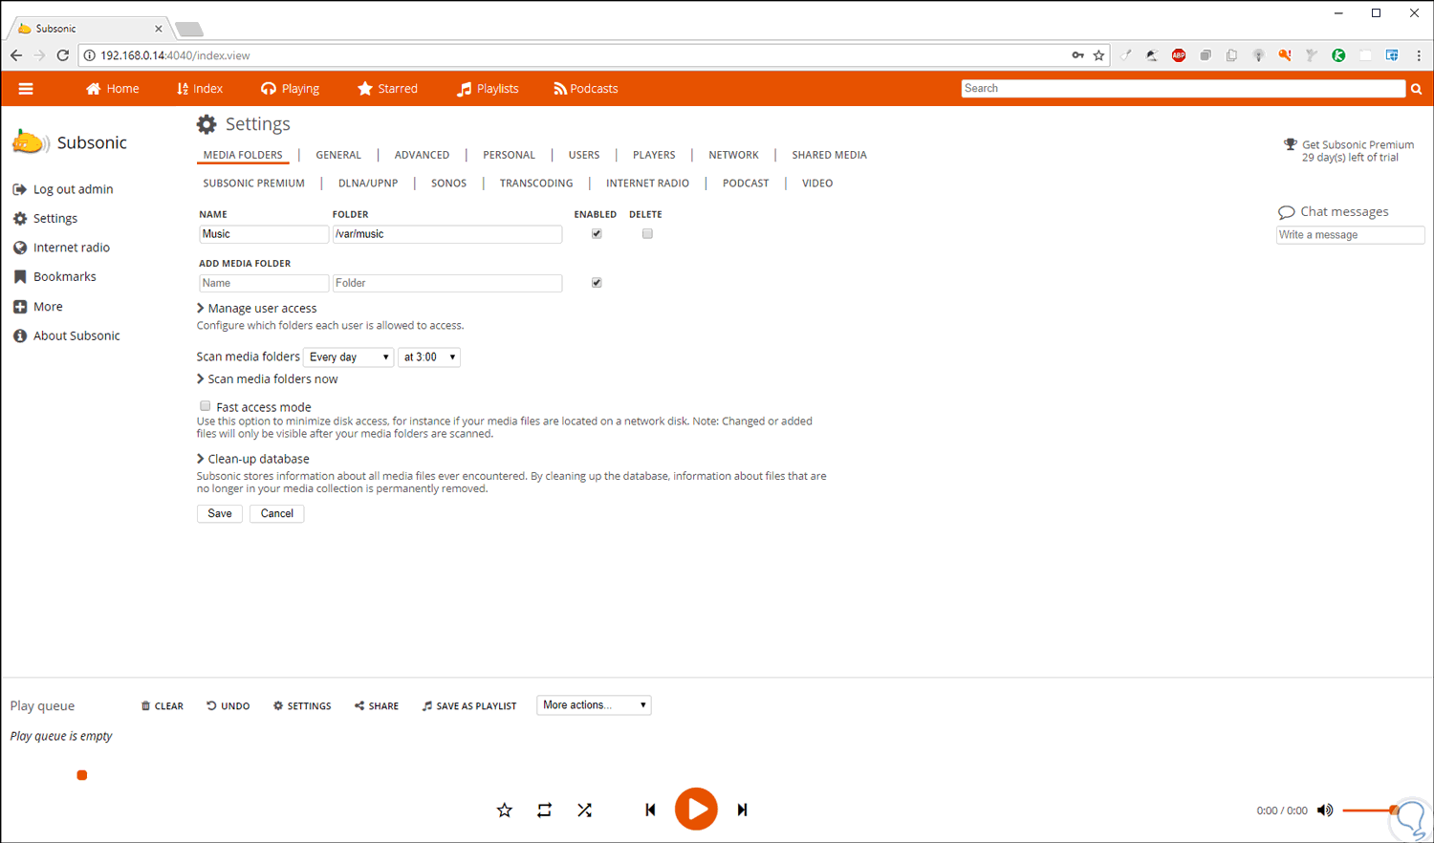Open the More actions dropdown
The image size is (1434, 843).
coord(594,705)
